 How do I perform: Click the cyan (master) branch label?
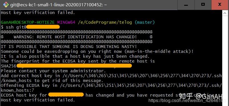pos(144,22)
